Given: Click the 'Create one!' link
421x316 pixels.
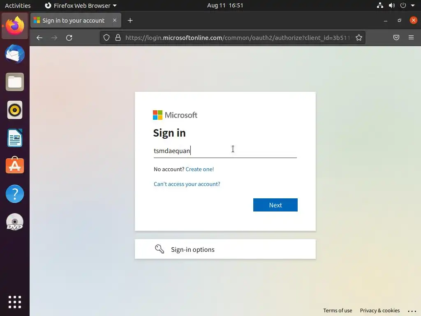Looking at the screenshot, I should coord(200,169).
